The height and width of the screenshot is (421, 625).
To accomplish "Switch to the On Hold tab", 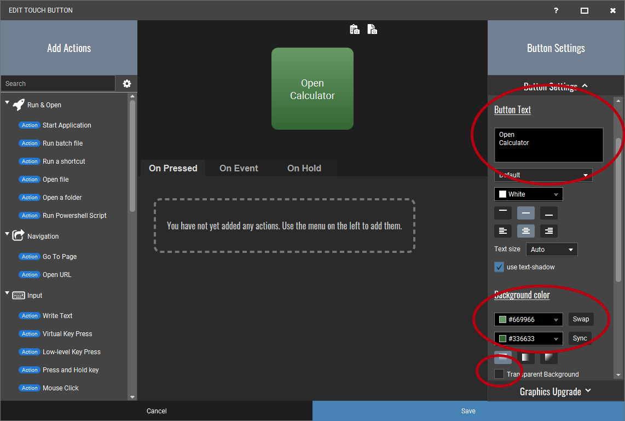I will coord(304,168).
